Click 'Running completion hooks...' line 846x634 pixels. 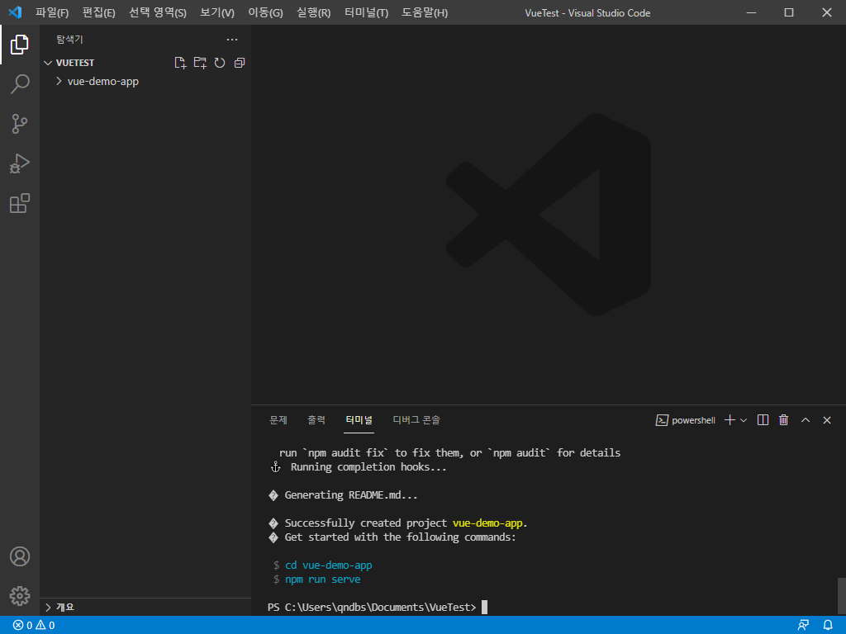coord(368,467)
